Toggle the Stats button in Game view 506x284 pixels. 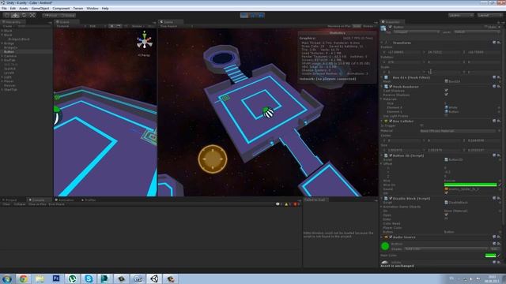[357, 26]
